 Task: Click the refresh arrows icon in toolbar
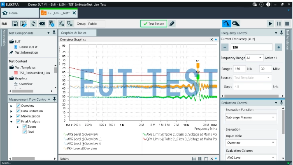point(33,24)
